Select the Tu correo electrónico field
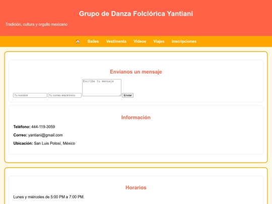272x204 pixels. (64, 95)
